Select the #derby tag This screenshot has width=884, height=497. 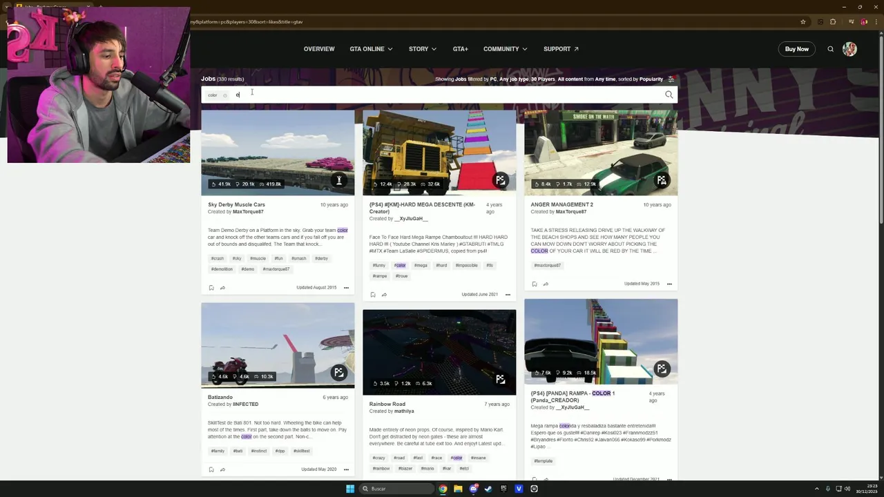point(322,258)
